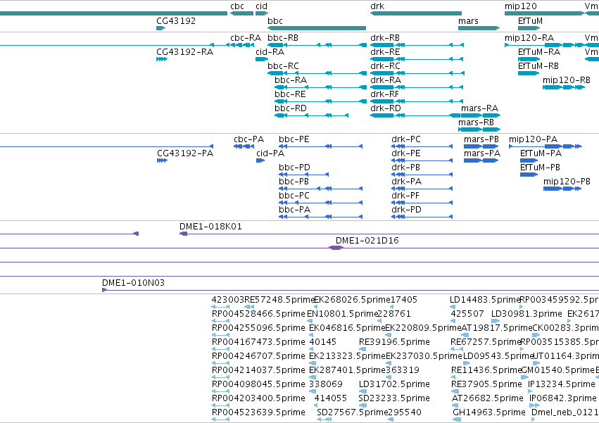Open the EfTuM-RB transcript
Screen dimensions: 599x423
click(538, 66)
